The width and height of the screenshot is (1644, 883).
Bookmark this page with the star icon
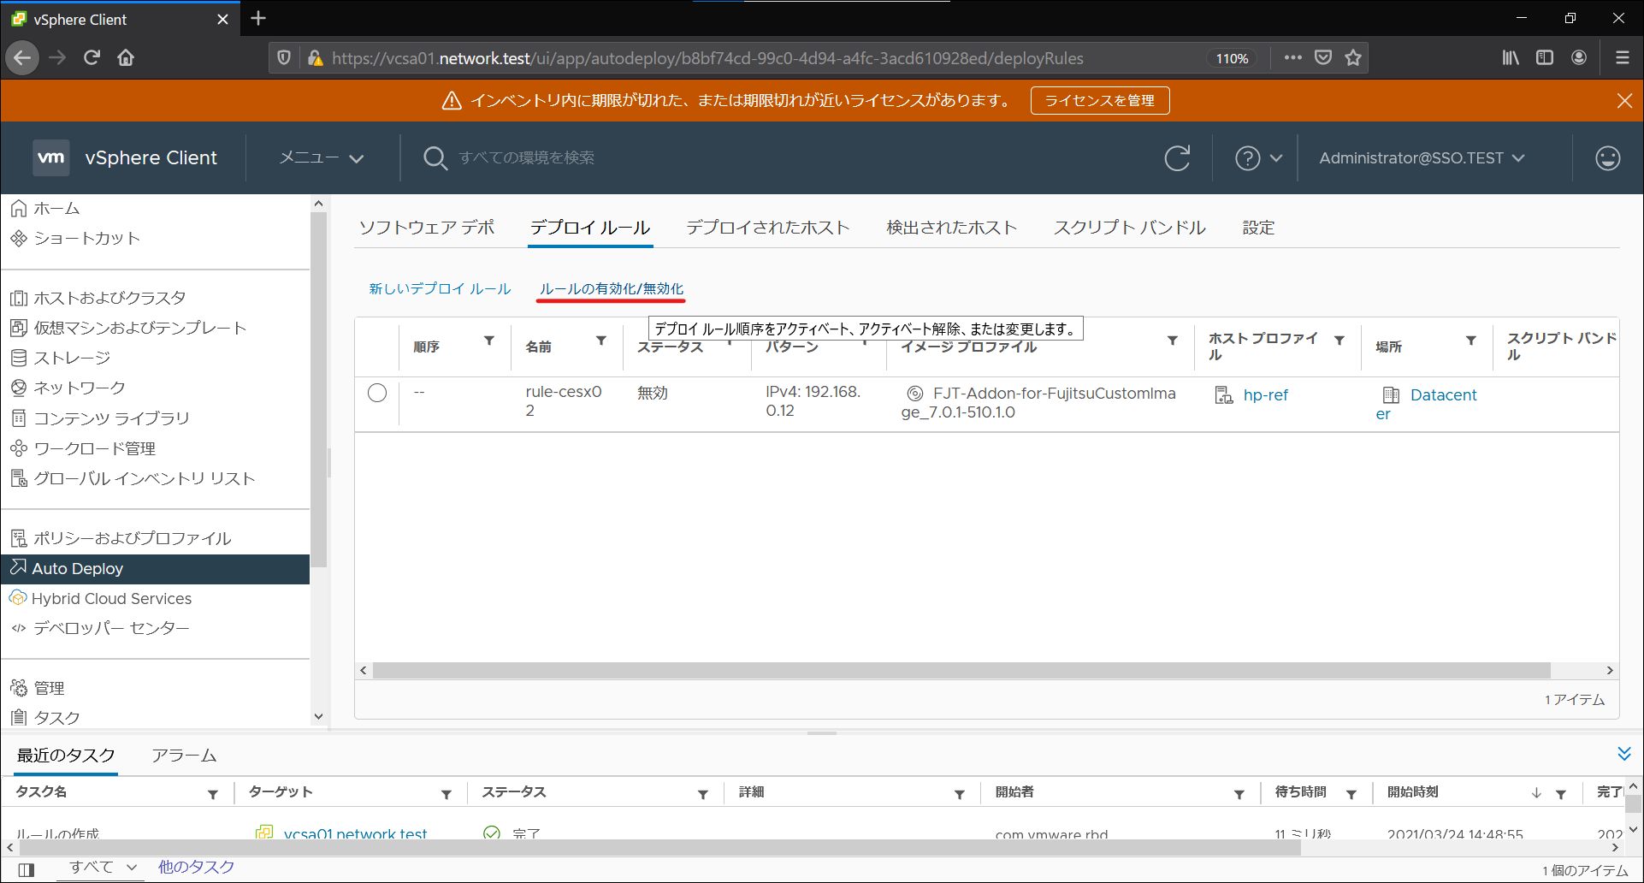point(1352,58)
